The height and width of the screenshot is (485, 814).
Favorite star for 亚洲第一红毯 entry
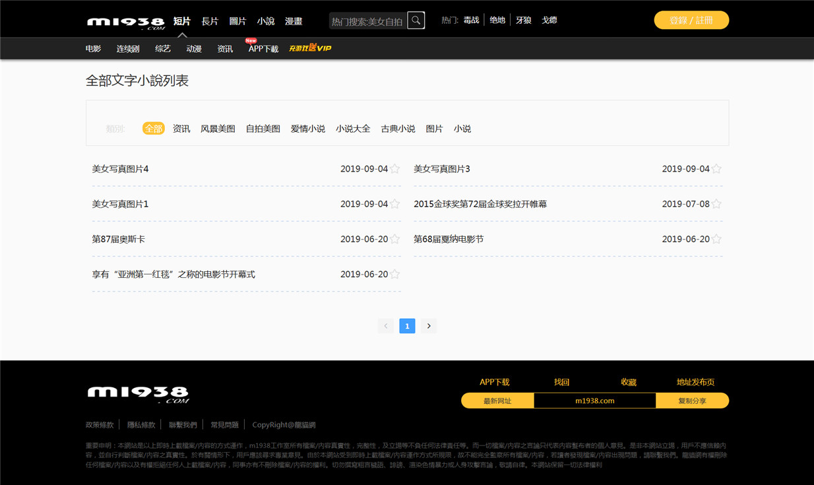(394, 274)
